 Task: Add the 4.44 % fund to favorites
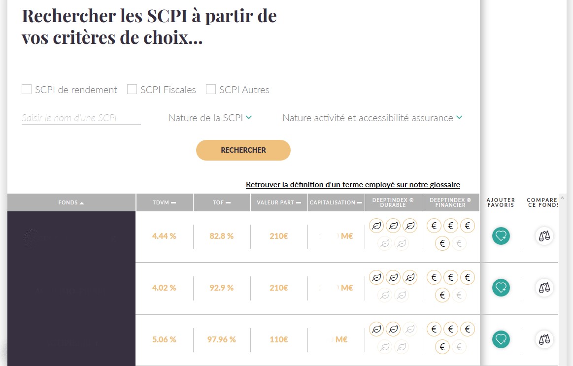[x=501, y=236]
